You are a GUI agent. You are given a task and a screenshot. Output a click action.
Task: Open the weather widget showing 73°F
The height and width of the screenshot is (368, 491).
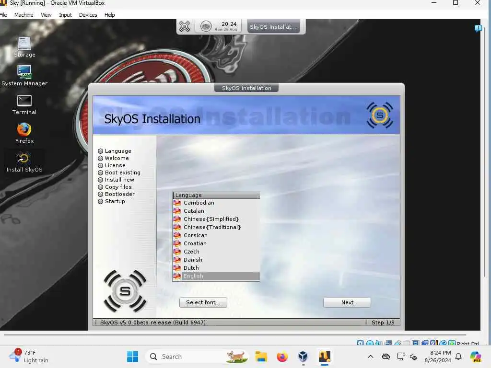click(x=29, y=356)
